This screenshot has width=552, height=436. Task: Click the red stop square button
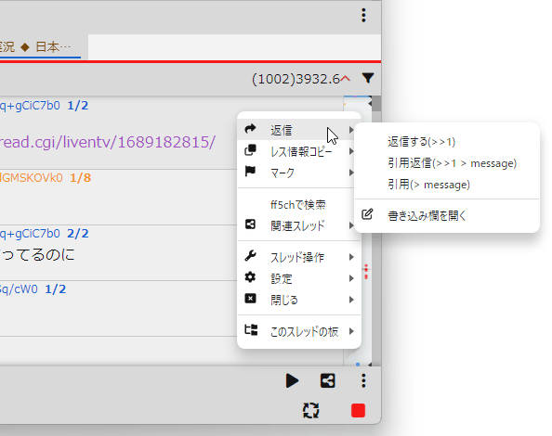click(358, 410)
